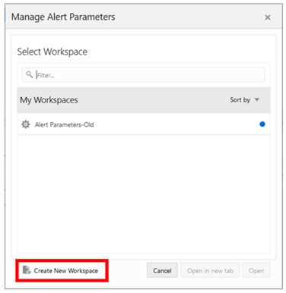Open the Sort by dropdown
Viewport: 286px width, 293px height.
point(244,100)
